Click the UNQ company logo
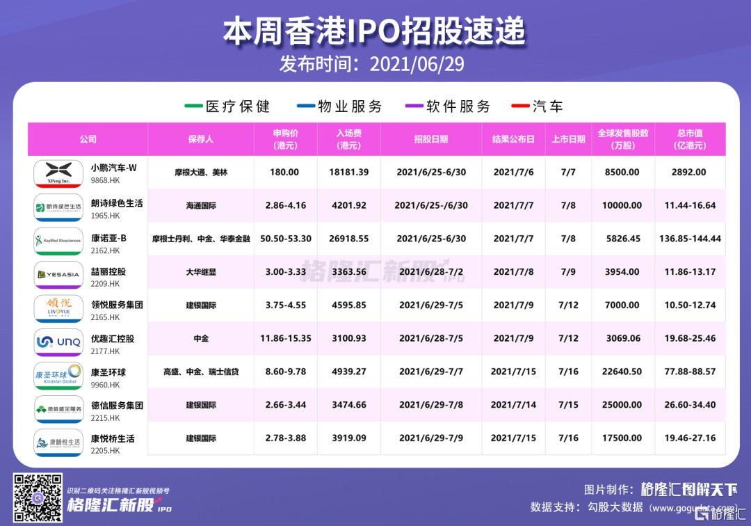 (59, 340)
